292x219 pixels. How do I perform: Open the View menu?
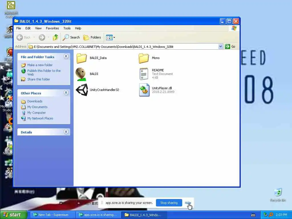[x=38, y=28]
